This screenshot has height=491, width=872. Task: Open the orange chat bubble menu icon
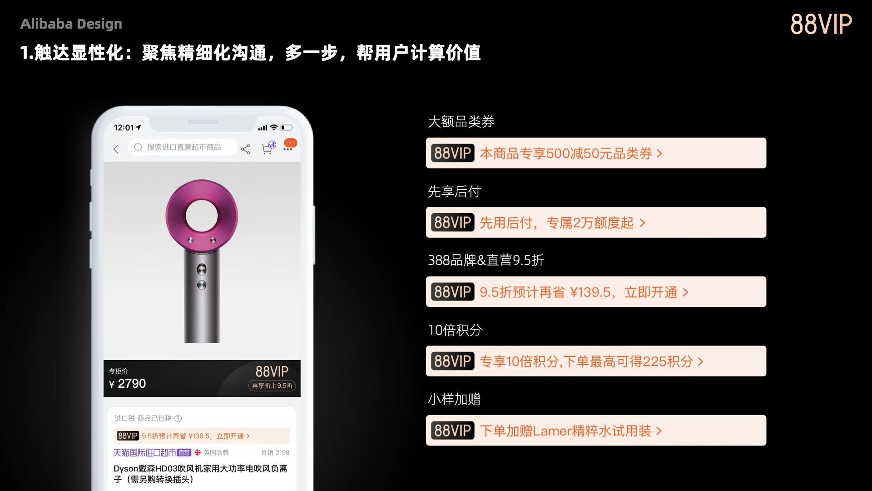[x=290, y=144]
